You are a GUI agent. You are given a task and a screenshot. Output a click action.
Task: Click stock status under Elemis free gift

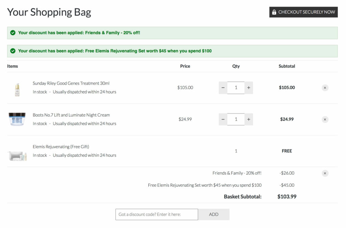(74, 155)
